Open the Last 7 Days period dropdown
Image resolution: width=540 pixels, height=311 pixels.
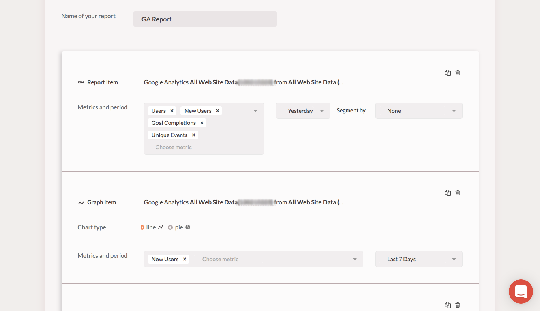(x=418, y=259)
